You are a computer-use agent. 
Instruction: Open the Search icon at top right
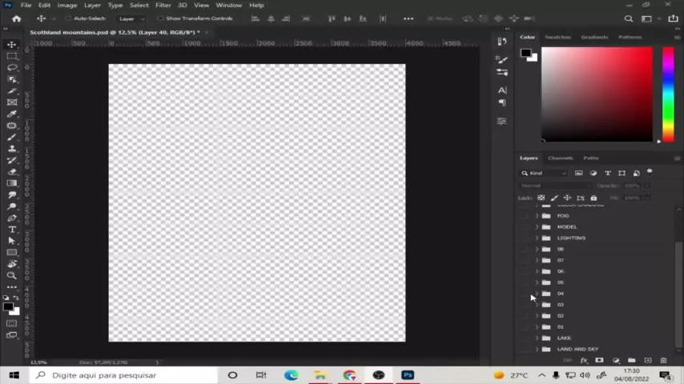[628, 18]
